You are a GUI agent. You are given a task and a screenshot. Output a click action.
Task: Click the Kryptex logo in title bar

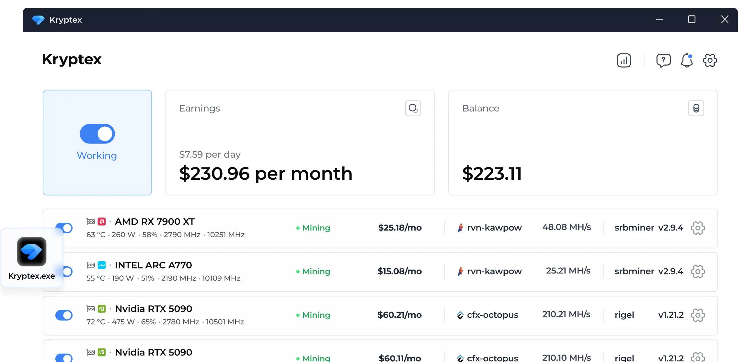click(x=38, y=20)
